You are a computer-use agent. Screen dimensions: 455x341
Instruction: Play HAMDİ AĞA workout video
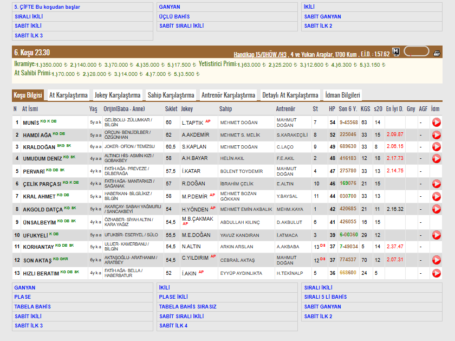coord(436,135)
